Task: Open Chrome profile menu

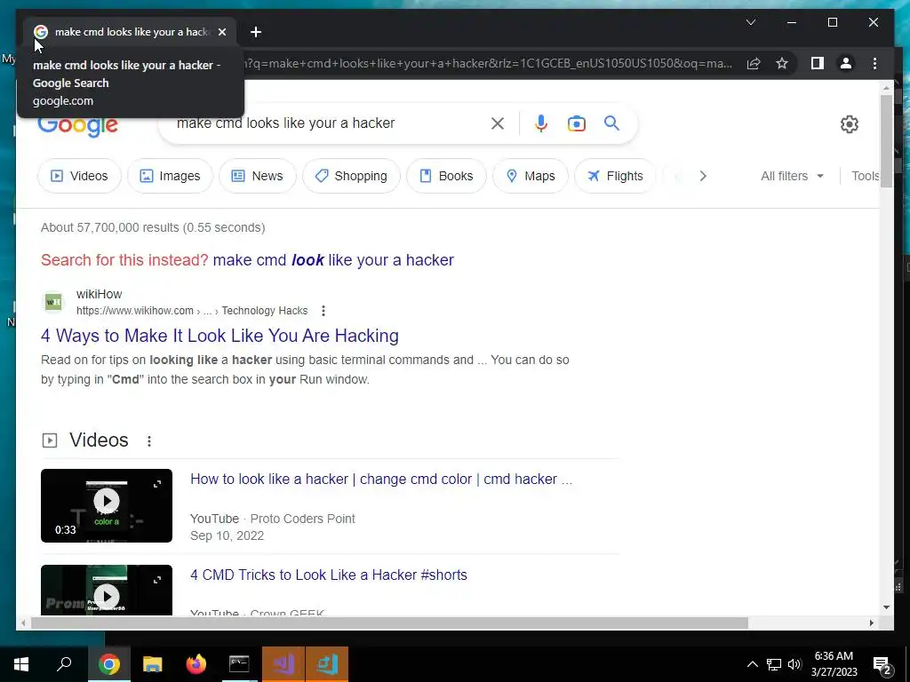Action: pyautogui.click(x=846, y=63)
